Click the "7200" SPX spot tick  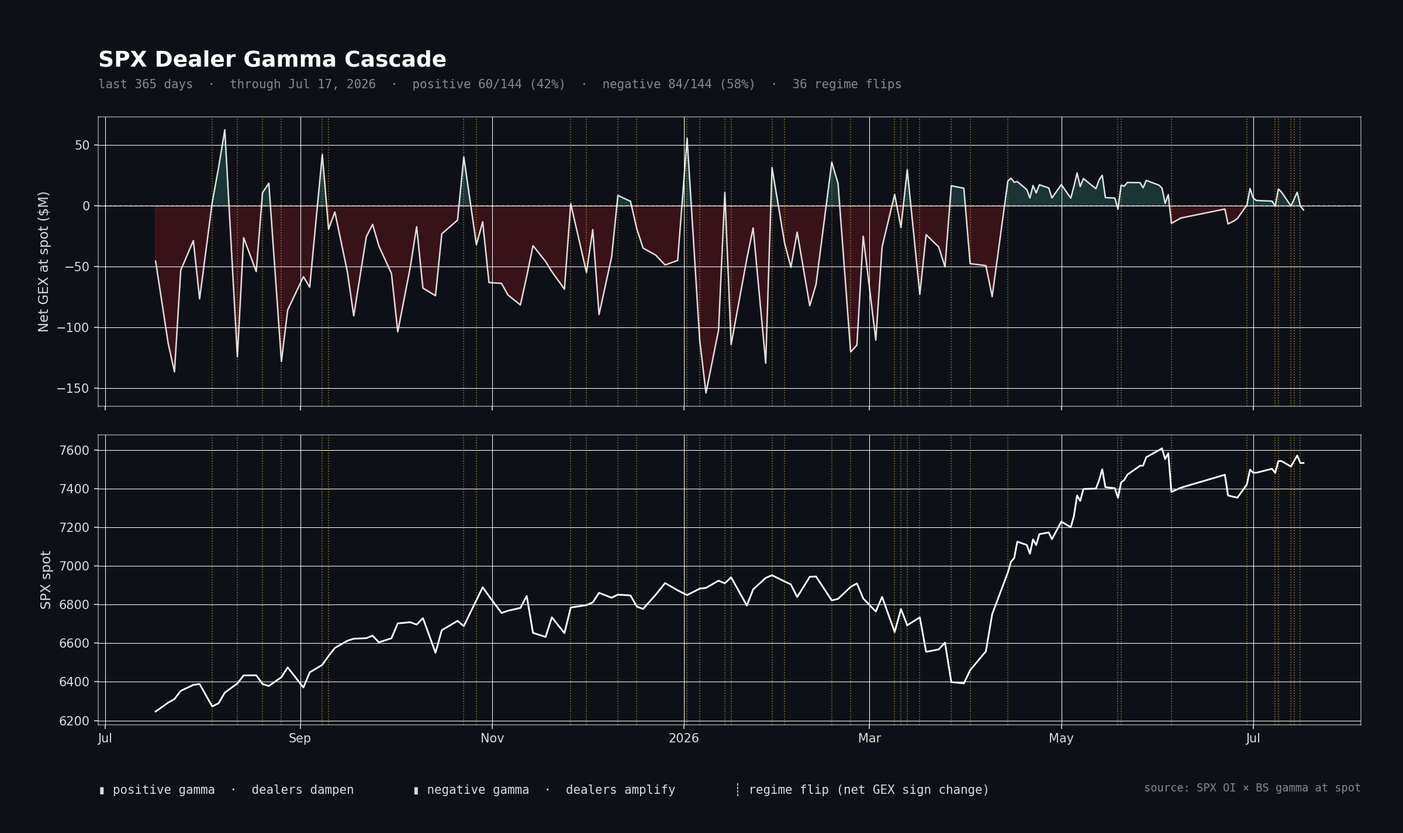coord(74,528)
